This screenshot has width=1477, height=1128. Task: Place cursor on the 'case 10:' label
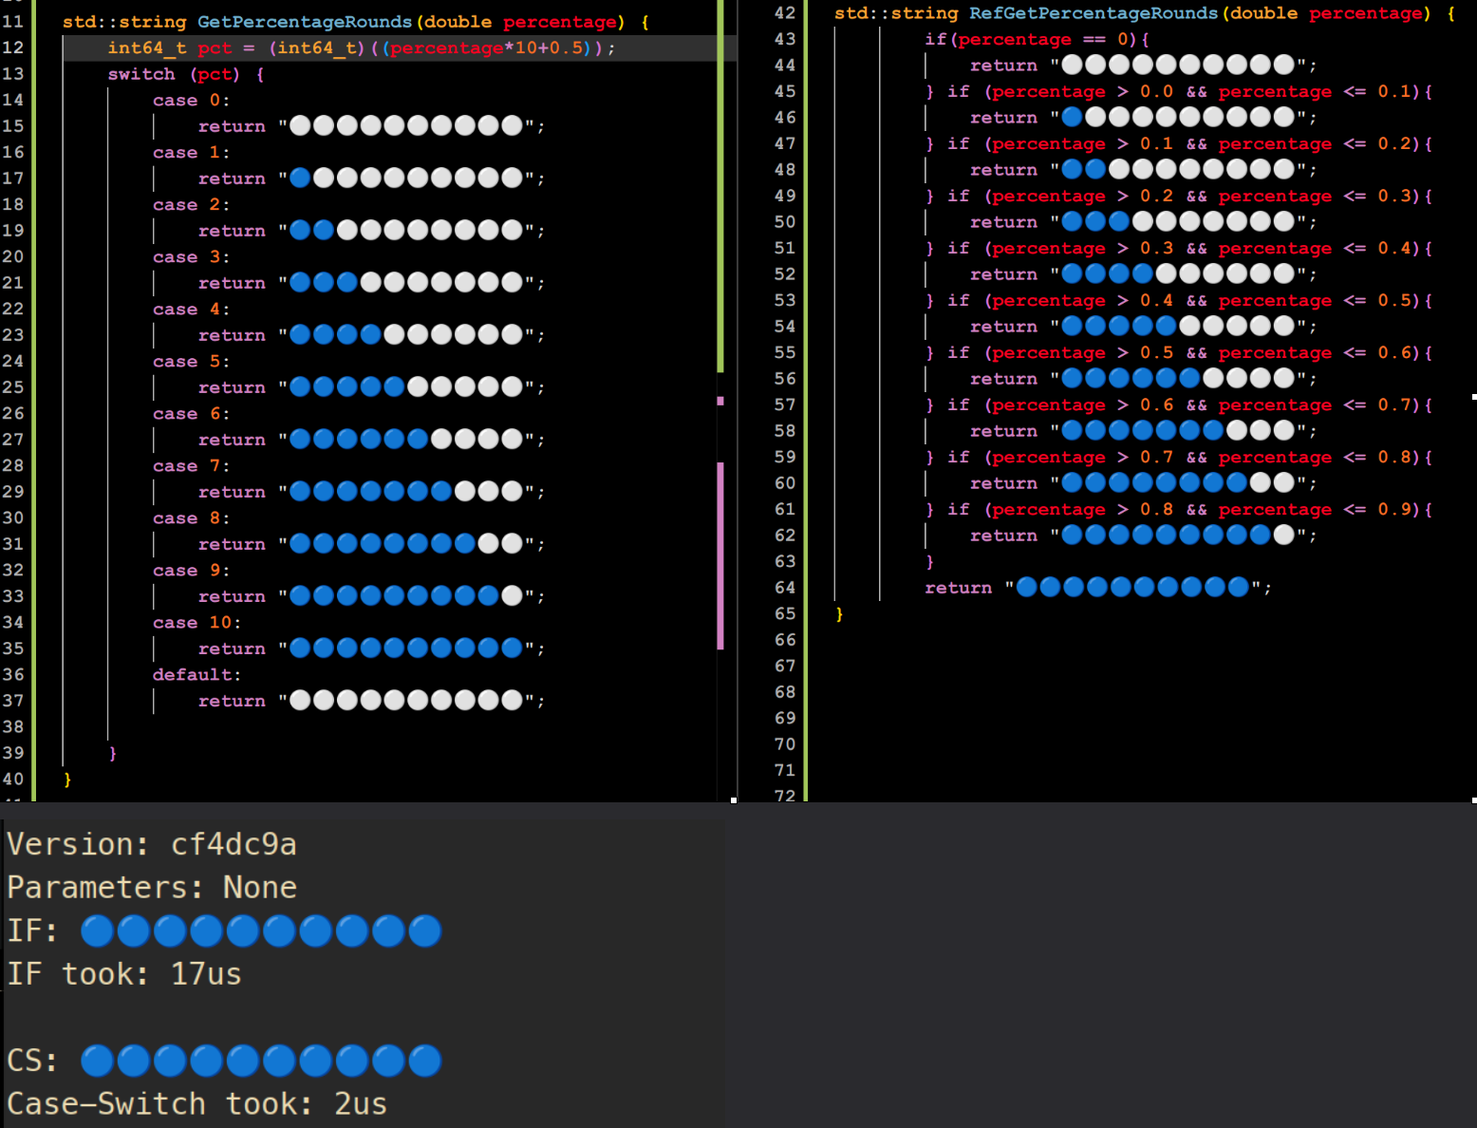coord(196,623)
